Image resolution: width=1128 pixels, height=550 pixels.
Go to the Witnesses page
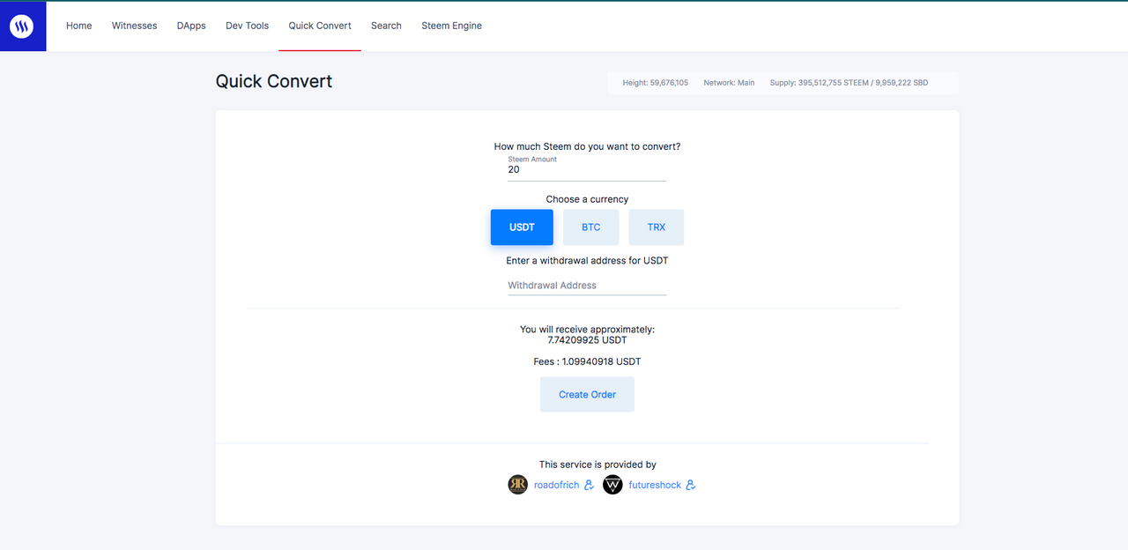point(134,26)
